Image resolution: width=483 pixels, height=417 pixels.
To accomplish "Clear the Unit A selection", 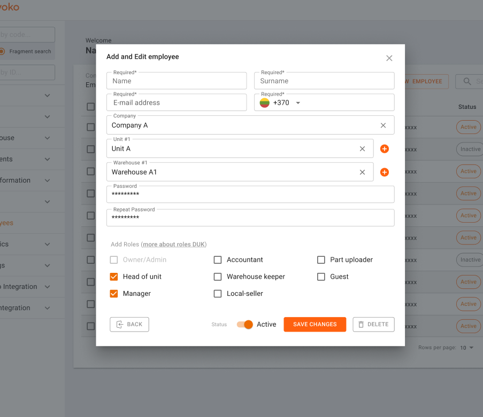I will pyautogui.click(x=362, y=149).
